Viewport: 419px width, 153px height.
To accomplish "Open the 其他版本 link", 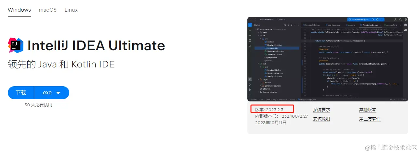I will point(368,110).
